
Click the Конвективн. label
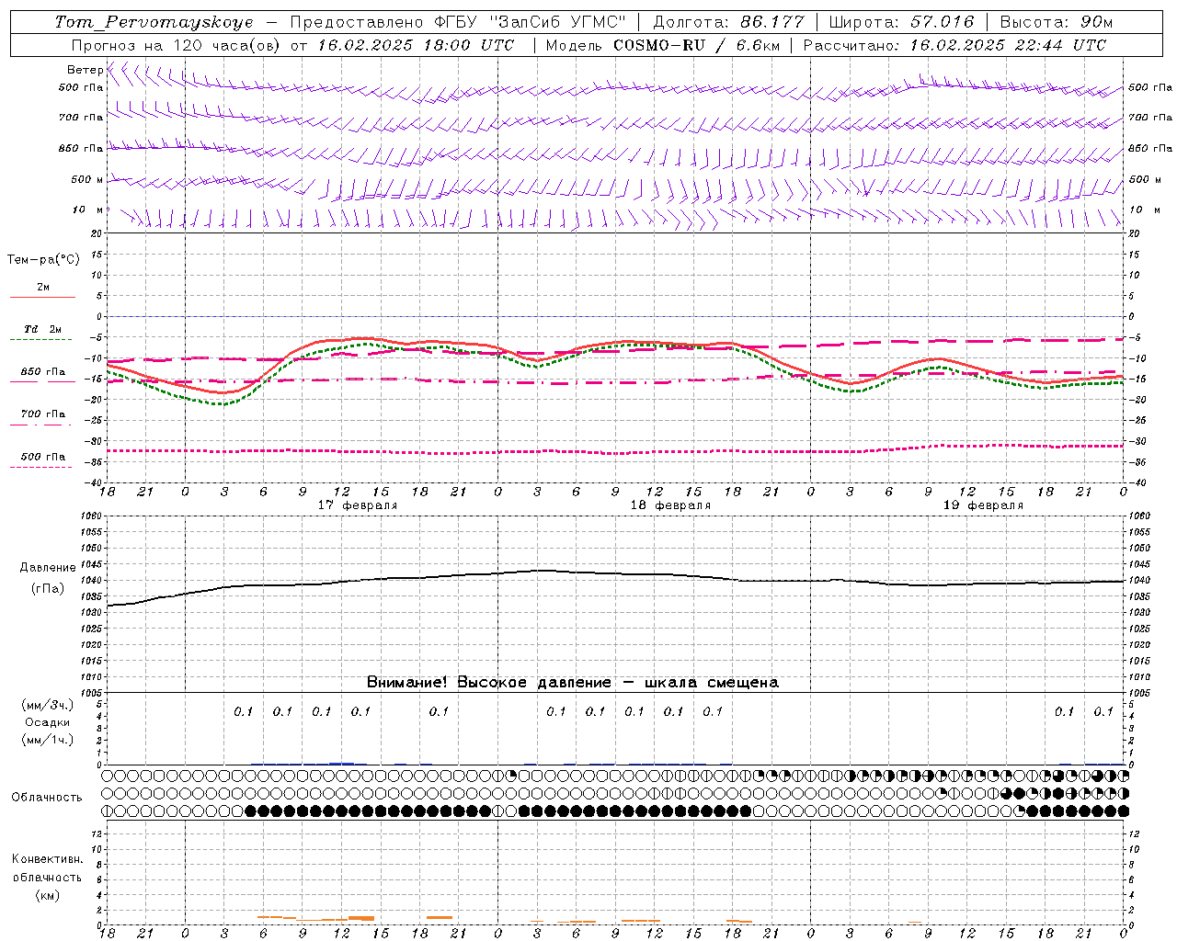pos(47,859)
